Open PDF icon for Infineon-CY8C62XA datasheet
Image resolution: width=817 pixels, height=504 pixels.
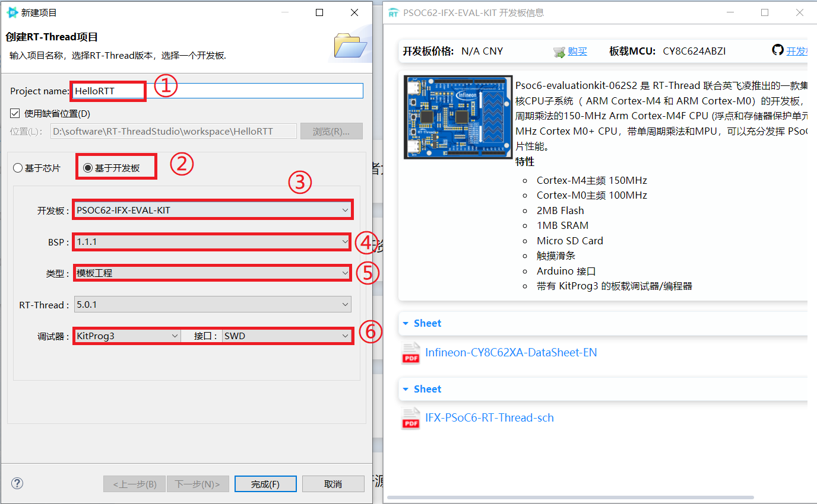(x=411, y=353)
